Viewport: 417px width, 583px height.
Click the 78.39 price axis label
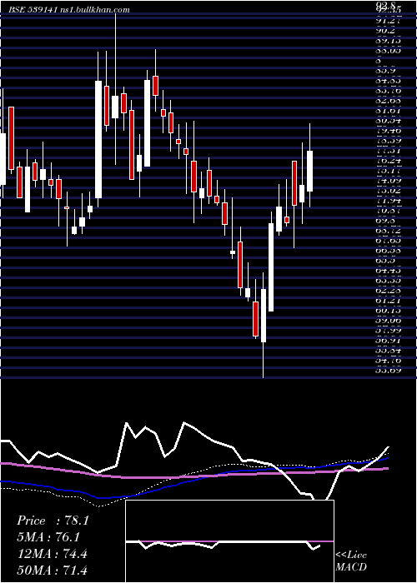point(388,141)
